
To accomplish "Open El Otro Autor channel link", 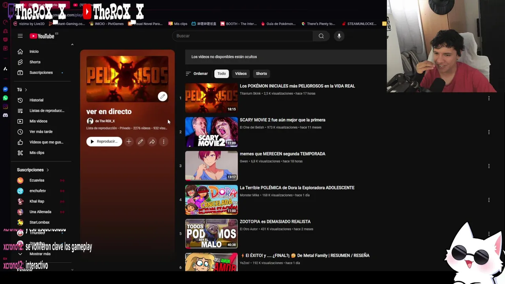I will click(249, 229).
